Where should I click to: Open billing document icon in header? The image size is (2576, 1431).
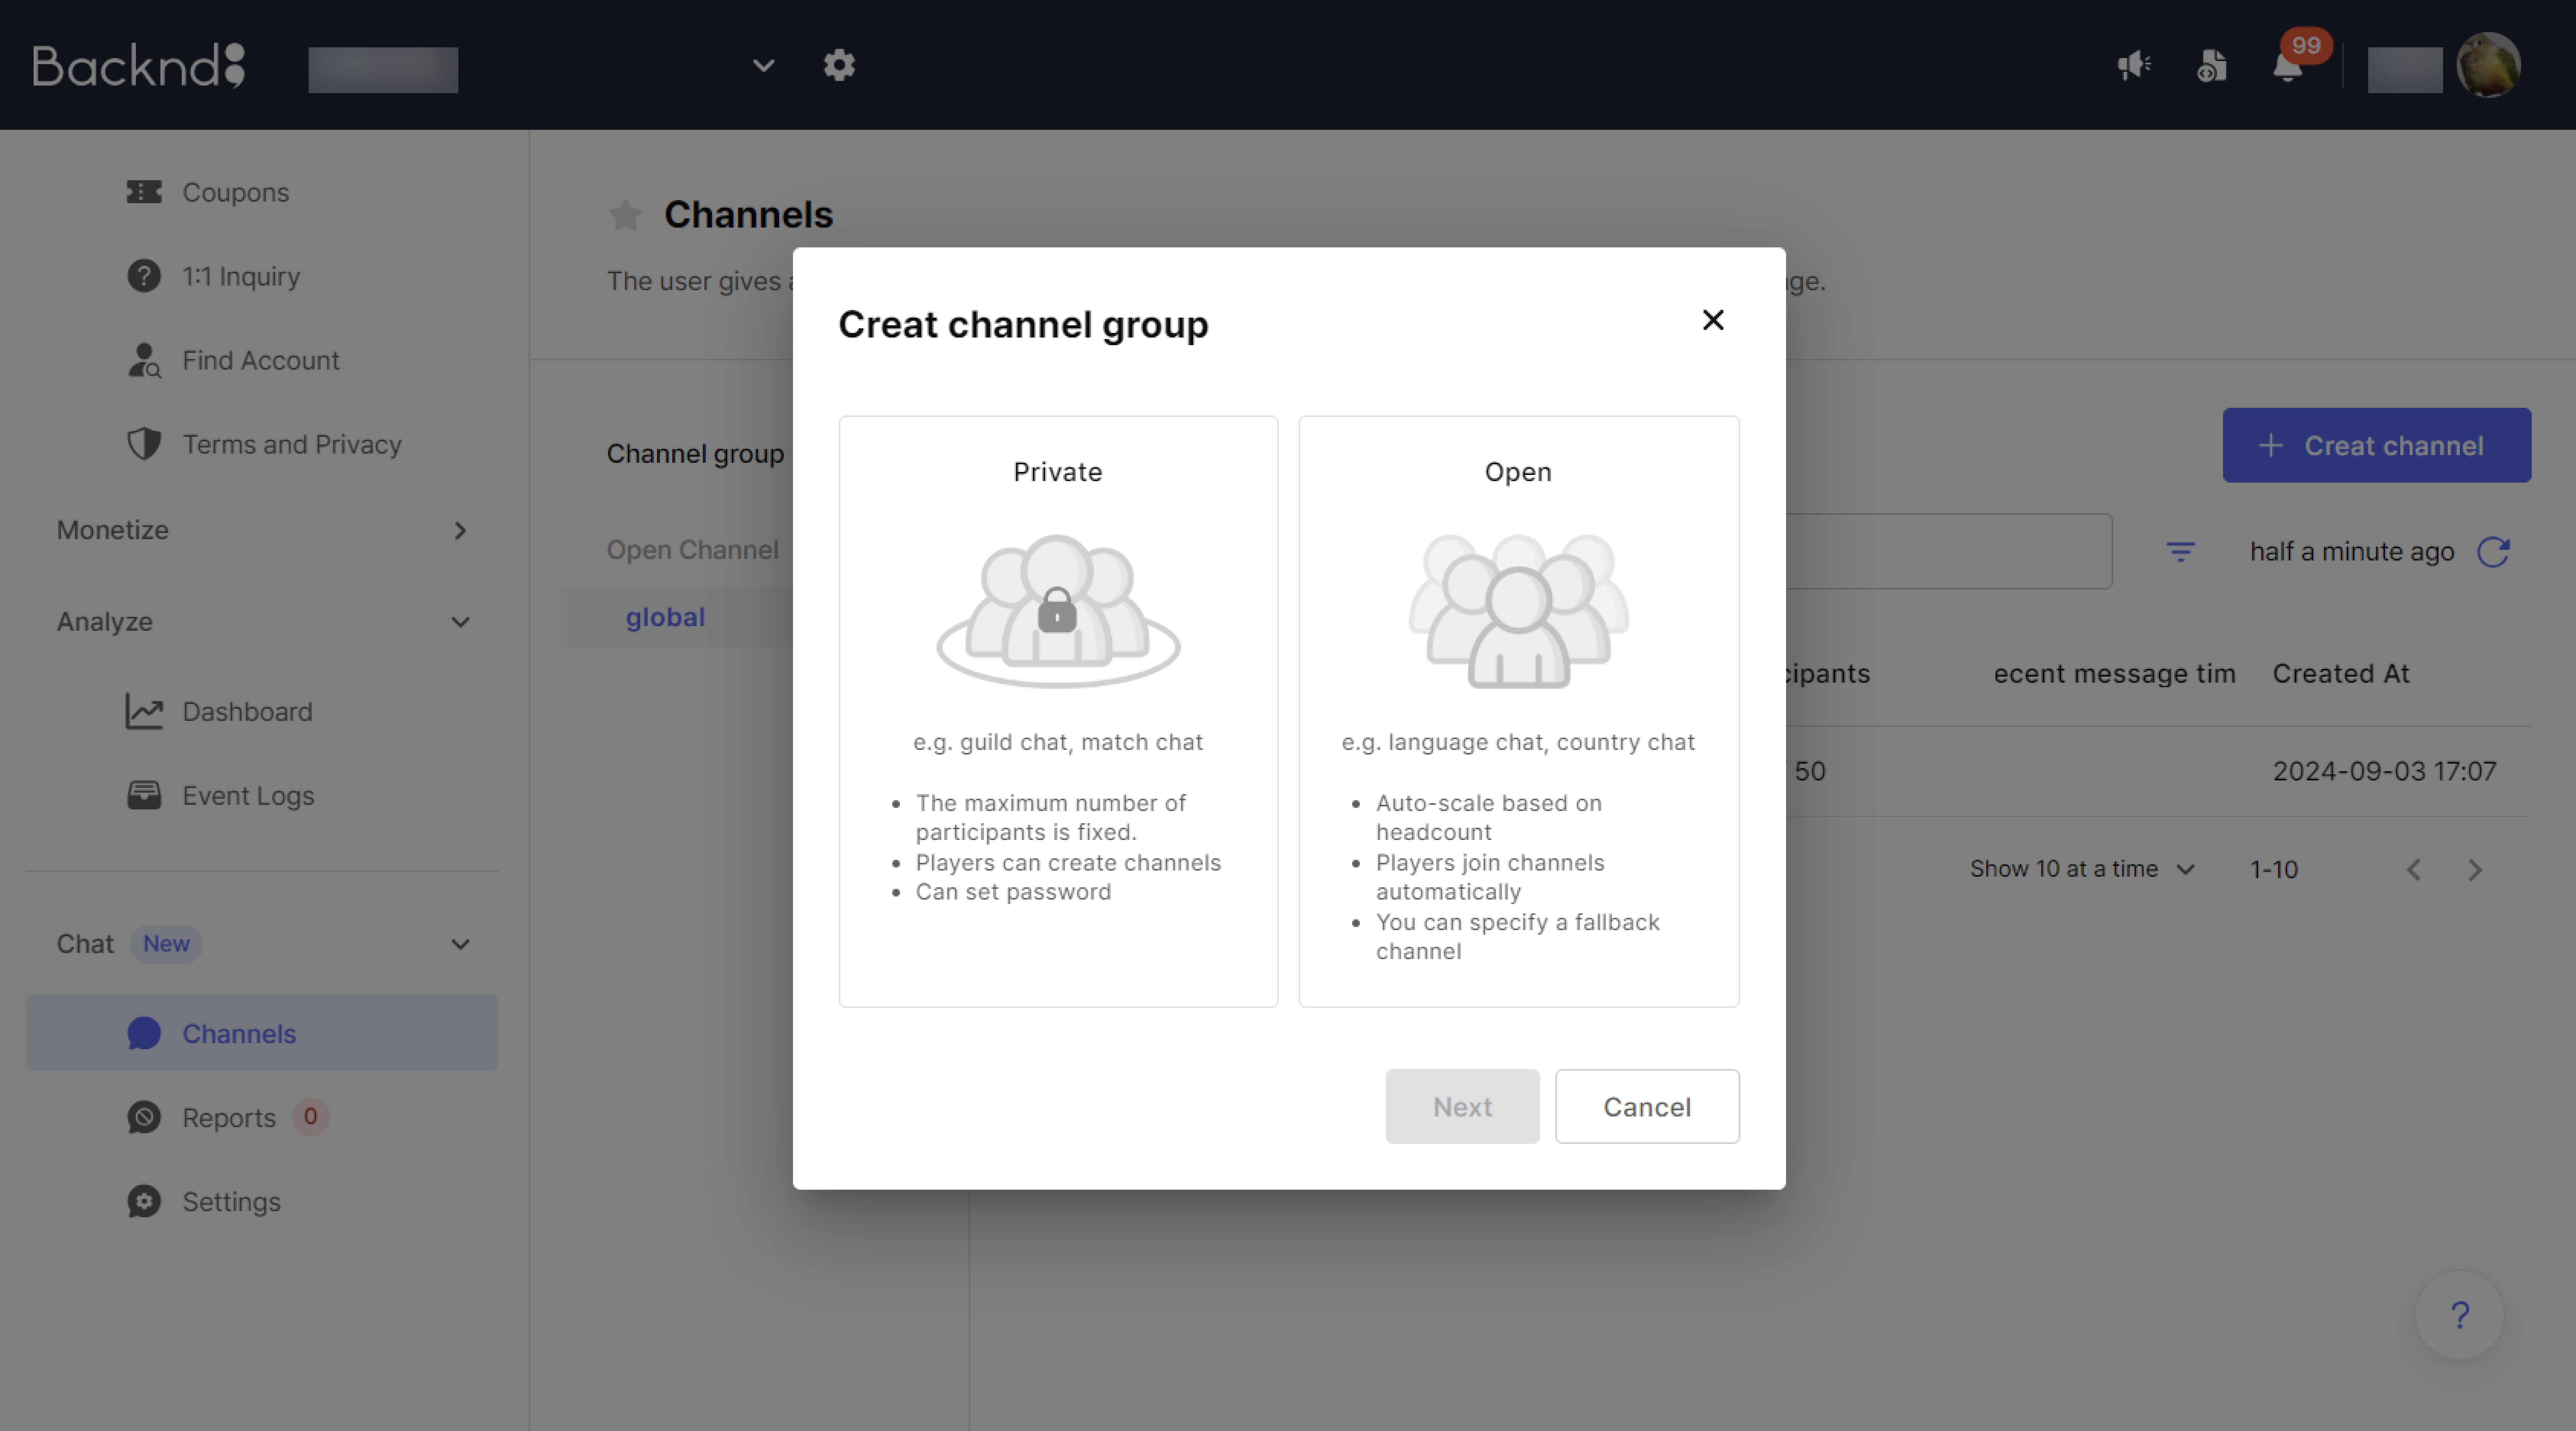pos(2212,66)
